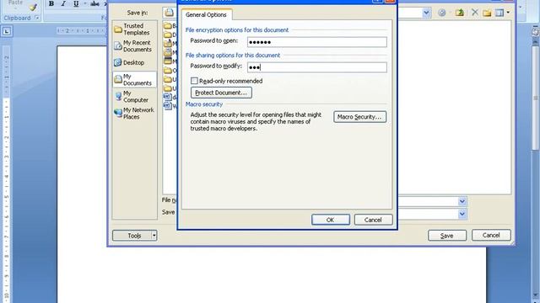Click the Password to open field
This screenshot has width=540, height=303.
pos(317,42)
